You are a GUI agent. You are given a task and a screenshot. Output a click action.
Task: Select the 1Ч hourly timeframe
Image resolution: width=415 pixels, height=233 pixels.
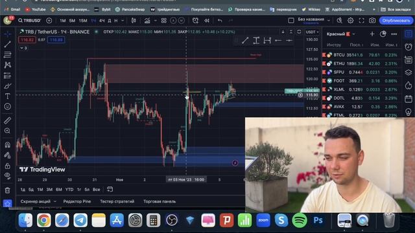93,21
